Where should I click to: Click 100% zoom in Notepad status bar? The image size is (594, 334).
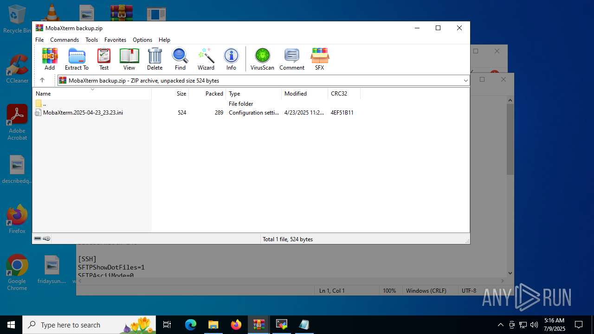(x=389, y=291)
